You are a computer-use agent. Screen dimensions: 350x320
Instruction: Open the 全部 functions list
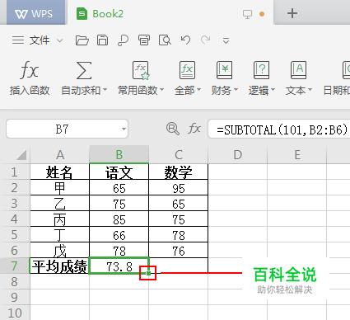[188, 78]
